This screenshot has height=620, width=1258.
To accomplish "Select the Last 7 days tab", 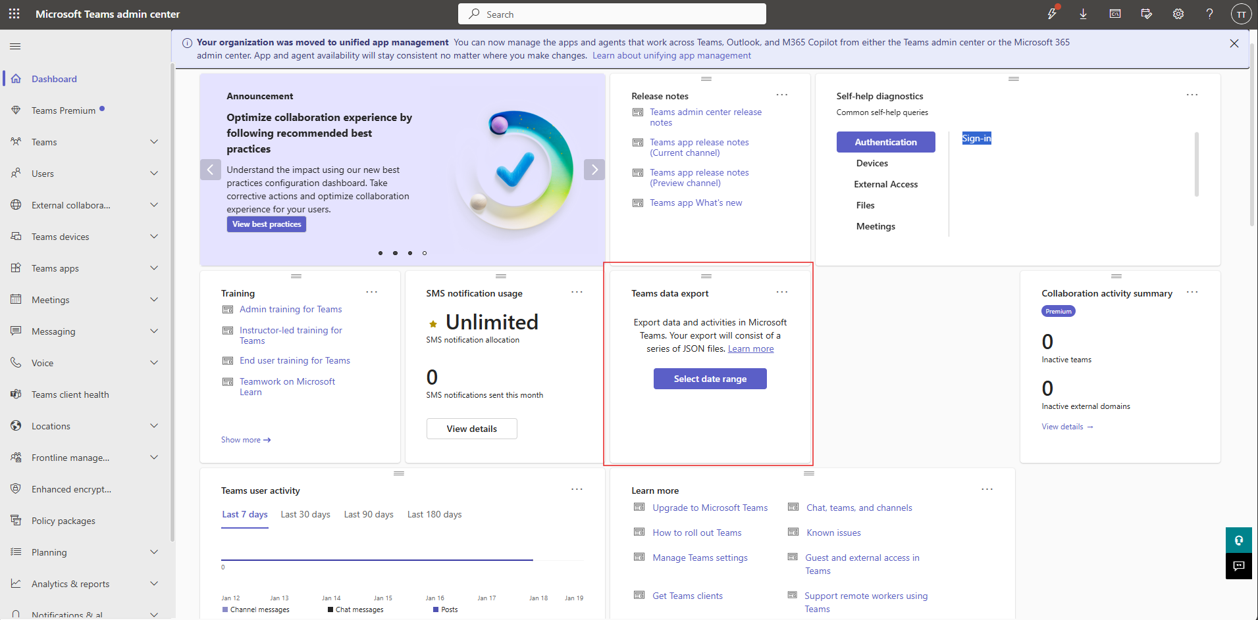I will pos(245,514).
